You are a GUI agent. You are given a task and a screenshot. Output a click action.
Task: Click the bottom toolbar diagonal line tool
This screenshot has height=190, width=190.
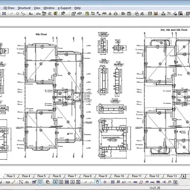(14, 182)
